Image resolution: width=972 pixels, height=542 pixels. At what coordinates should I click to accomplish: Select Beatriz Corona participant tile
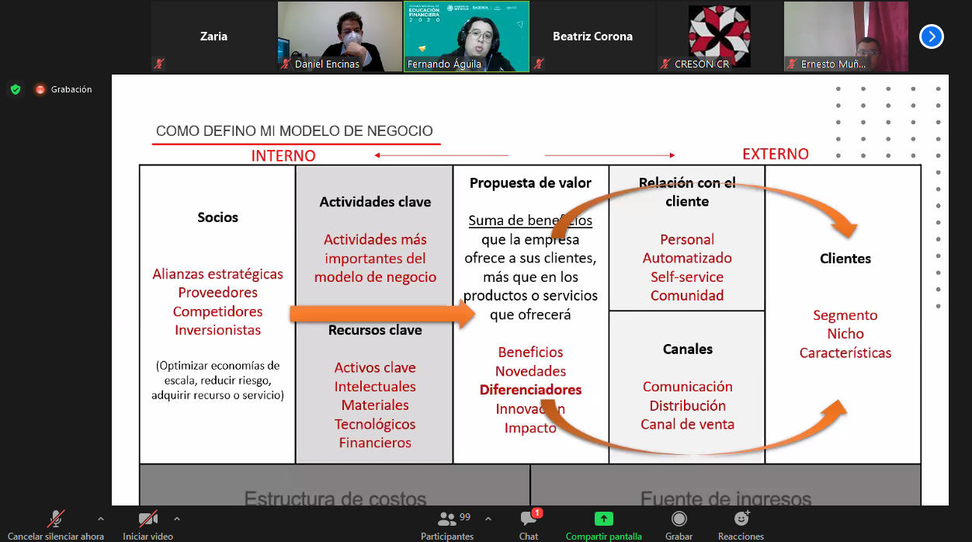[x=592, y=36]
